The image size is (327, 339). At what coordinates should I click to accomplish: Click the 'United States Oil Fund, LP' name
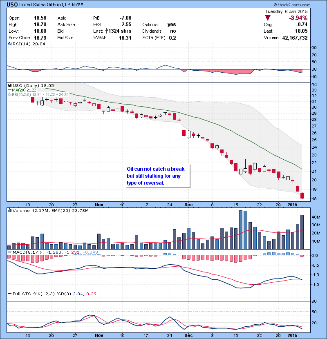point(45,4)
